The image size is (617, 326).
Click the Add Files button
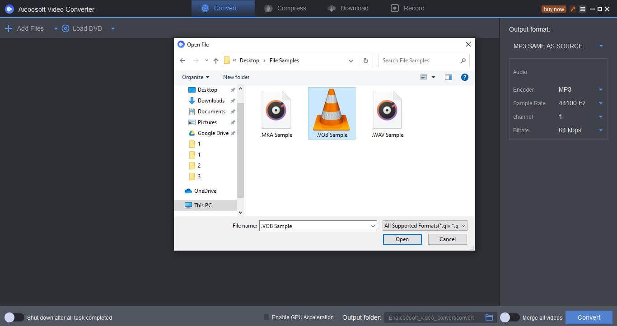click(x=24, y=28)
